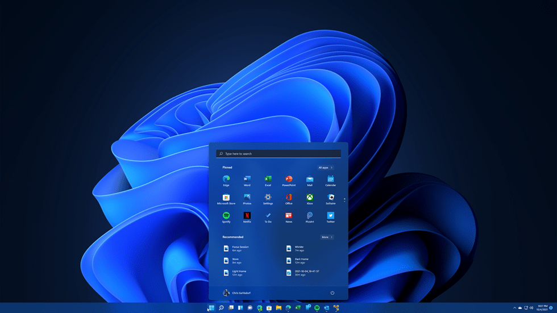The width and height of the screenshot is (557, 313).
Task: Open the clock and date on the taskbar
Action: 542,308
